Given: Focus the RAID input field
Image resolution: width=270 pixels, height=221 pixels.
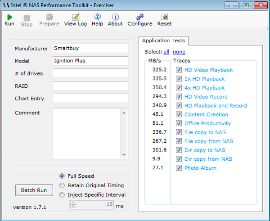Looking at the screenshot, I should 90,86.
